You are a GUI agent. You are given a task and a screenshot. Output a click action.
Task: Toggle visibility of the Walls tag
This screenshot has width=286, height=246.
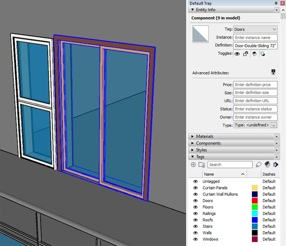(x=195, y=233)
